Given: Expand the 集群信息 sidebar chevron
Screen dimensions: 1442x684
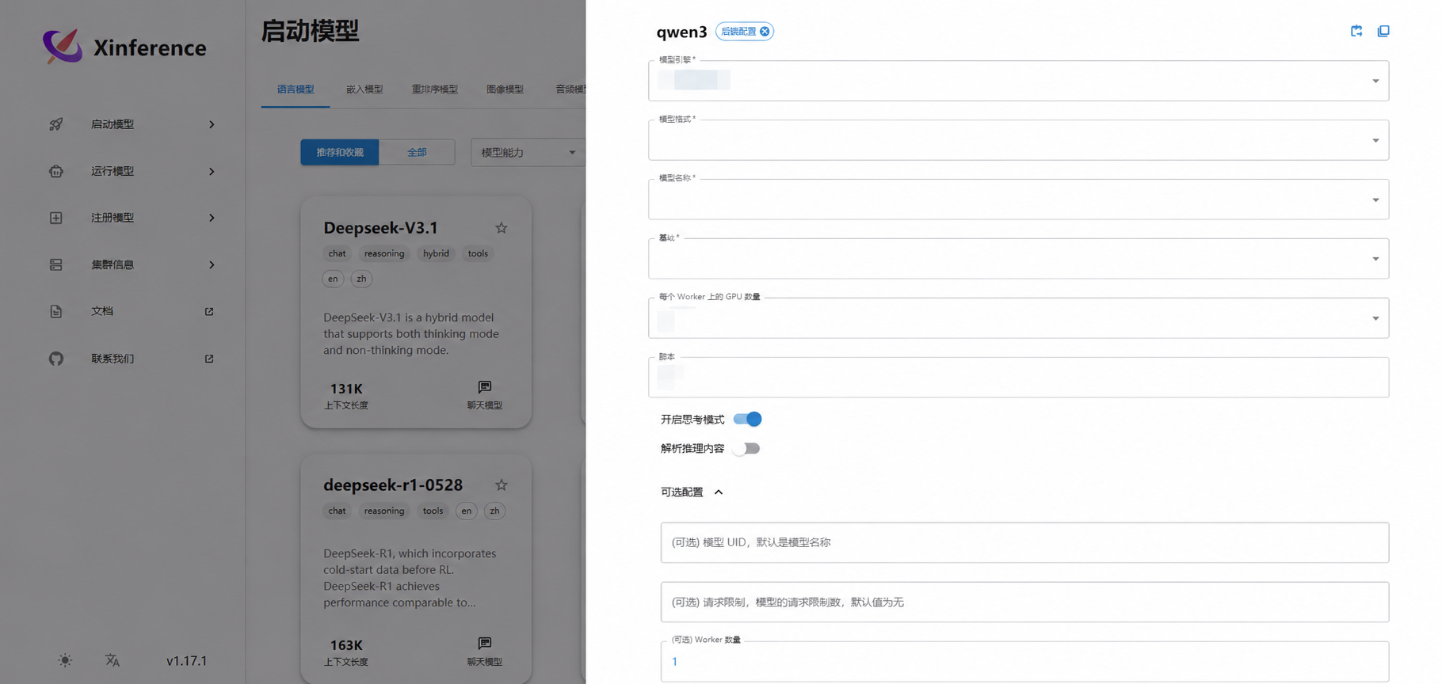Looking at the screenshot, I should point(212,264).
